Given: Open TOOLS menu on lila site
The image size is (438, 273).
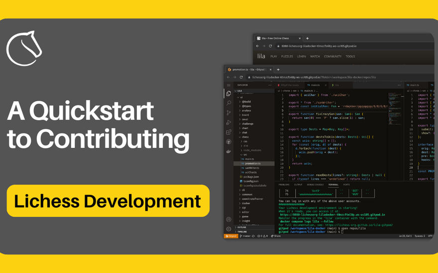Looking at the screenshot, I should (x=350, y=57).
